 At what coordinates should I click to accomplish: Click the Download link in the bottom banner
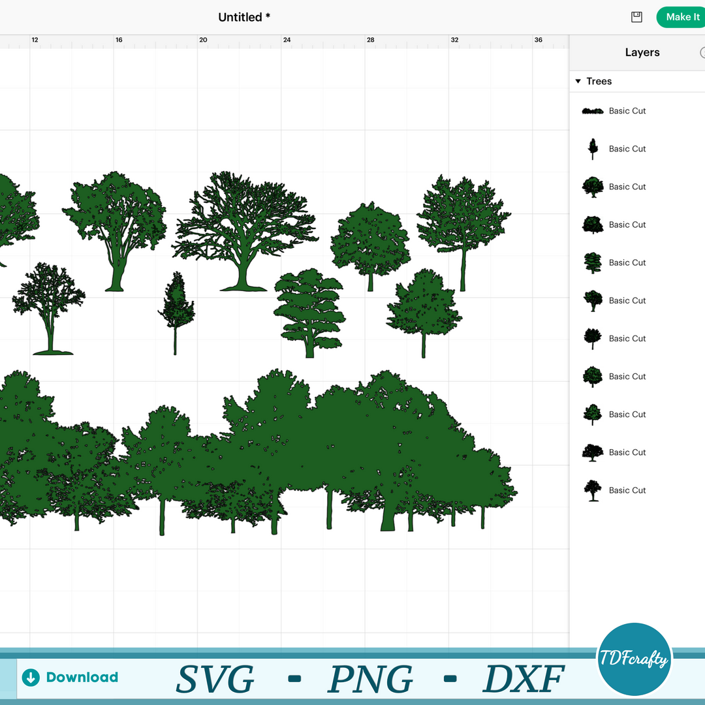(82, 678)
